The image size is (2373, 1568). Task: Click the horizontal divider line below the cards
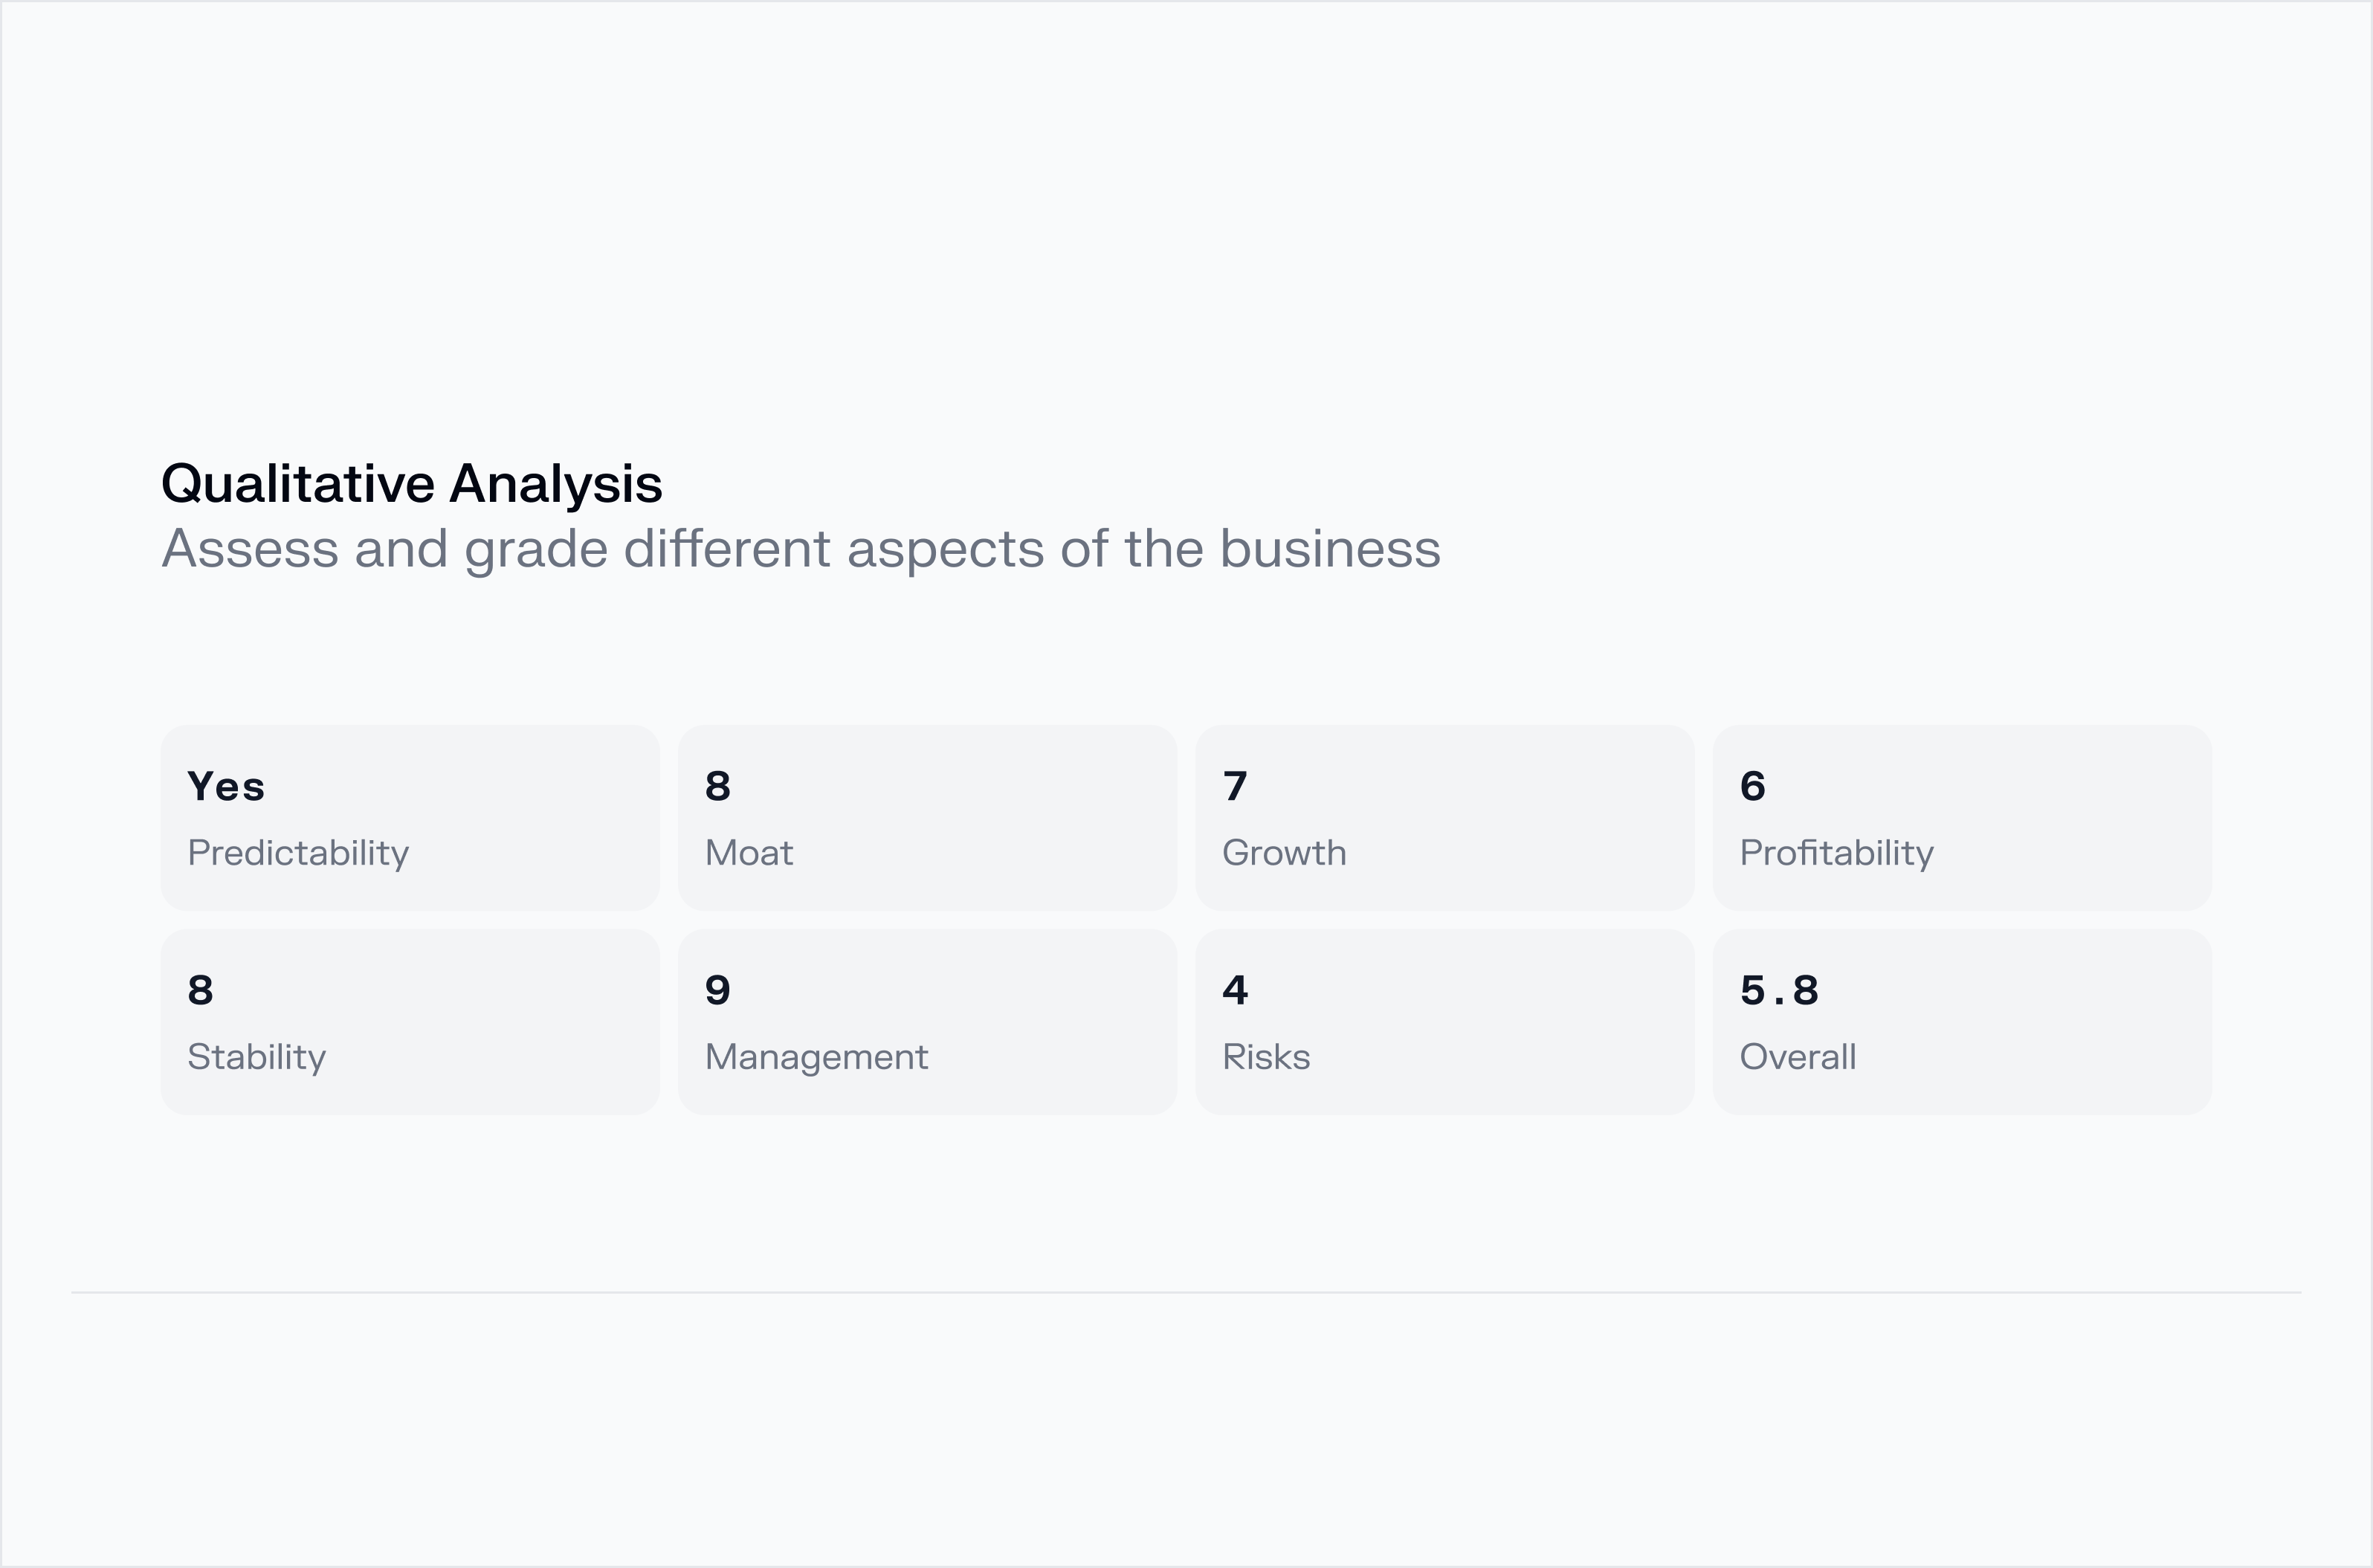click(x=1186, y=1292)
